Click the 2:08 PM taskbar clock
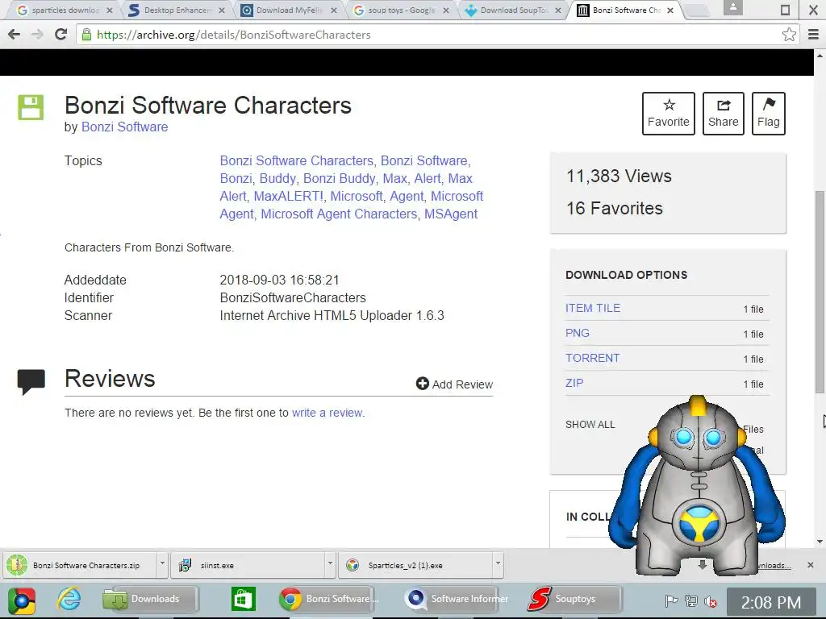 point(770,601)
